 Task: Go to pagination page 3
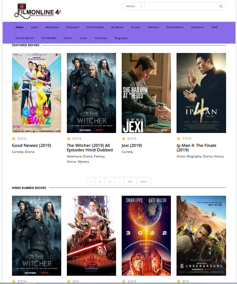click(x=110, y=181)
